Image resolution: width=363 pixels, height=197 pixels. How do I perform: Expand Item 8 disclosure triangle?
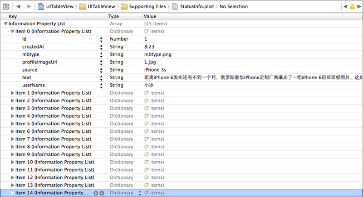[x=13, y=147]
